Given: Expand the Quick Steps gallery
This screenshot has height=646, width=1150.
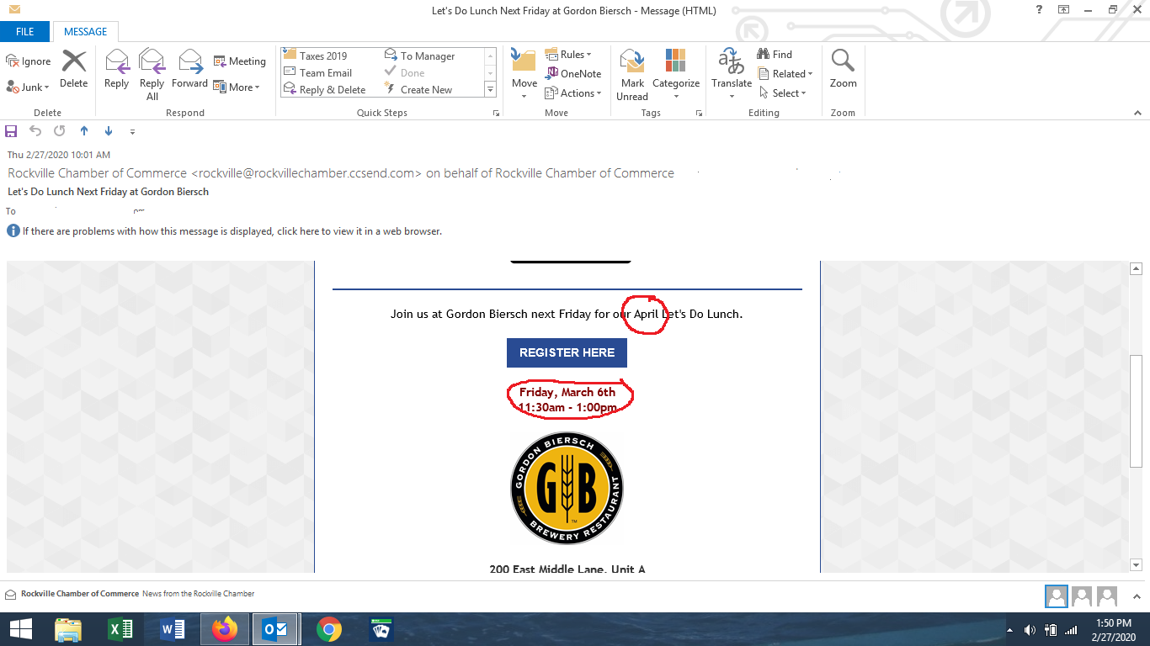Looking at the screenshot, I should [x=490, y=89].
